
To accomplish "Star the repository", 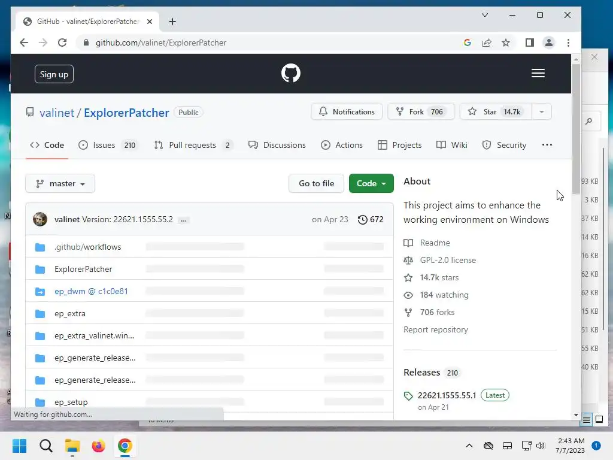I will point(496,112).
